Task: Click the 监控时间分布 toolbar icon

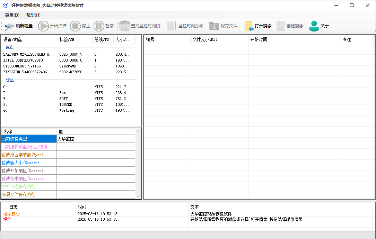Action: tap(172, 26)
